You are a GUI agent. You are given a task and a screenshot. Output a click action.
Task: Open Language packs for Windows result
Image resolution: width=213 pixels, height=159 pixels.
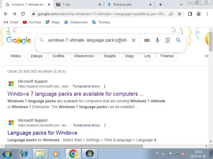[x=42, y=133]
